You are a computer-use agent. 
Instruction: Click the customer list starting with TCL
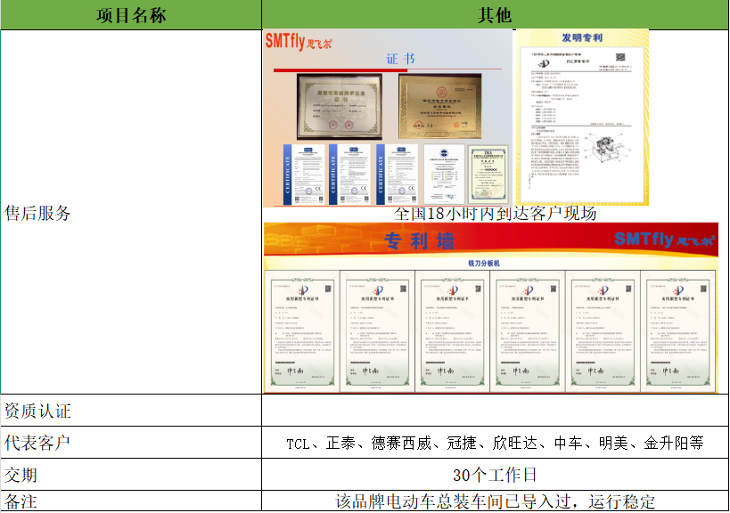point(495,444)
